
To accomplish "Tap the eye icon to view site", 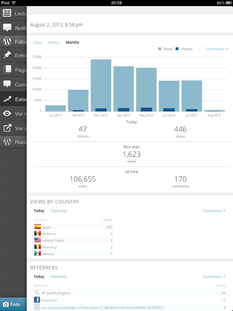I will click(7, 113).
